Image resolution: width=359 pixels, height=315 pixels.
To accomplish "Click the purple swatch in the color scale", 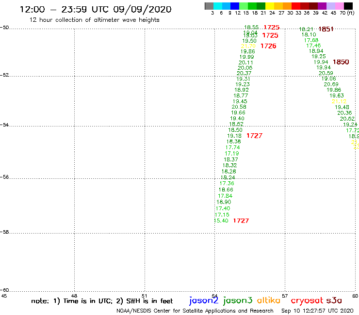I will (x=322, y=6).
